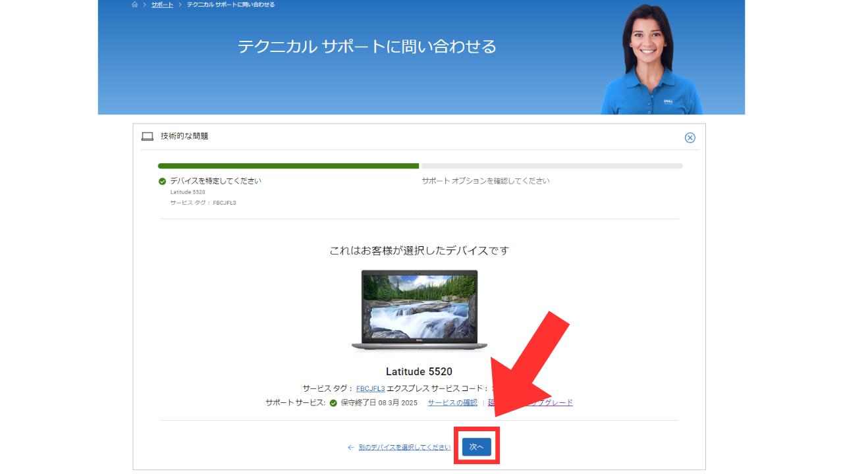
Task: Click the laptop icon beside 技術的な問題
Action: pos(148,136)
